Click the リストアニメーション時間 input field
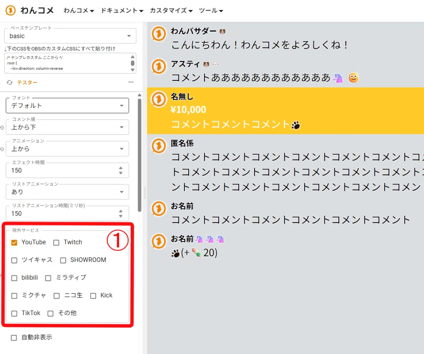The width and height of the screenshot is (424, 354). [x=67, y=213]
